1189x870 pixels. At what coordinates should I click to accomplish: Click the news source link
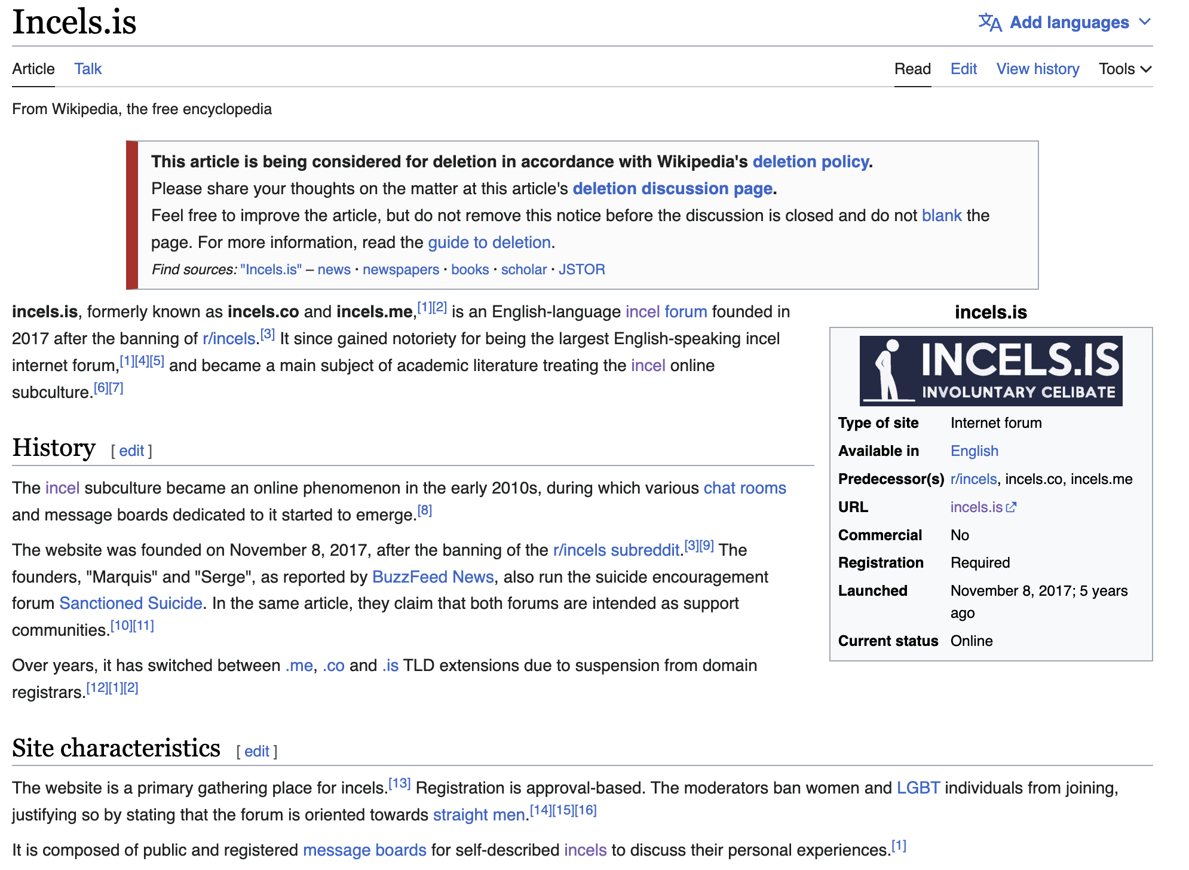[x=334, y=269]
